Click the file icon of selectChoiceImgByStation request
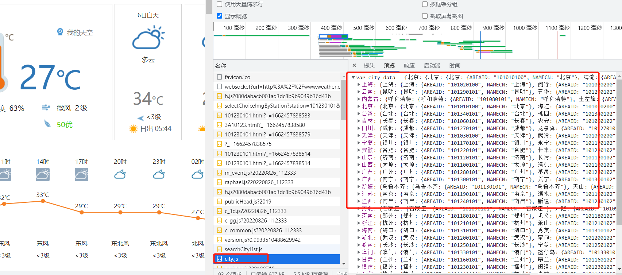Image resolution: width=622 pixels, height=275 pixels. click(219, 106)
